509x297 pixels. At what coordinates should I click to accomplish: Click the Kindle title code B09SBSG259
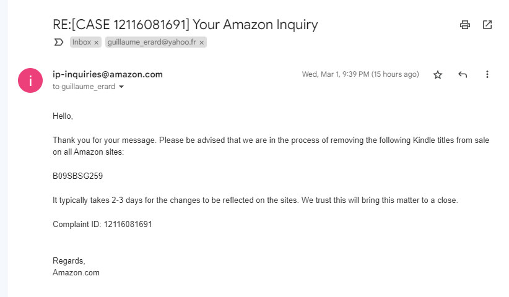point(77,176)
